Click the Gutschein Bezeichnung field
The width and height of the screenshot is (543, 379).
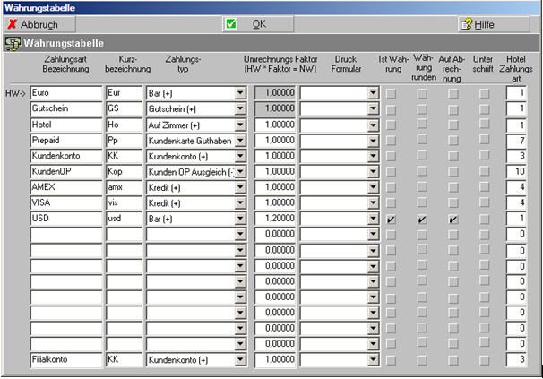tap(66, 108)
